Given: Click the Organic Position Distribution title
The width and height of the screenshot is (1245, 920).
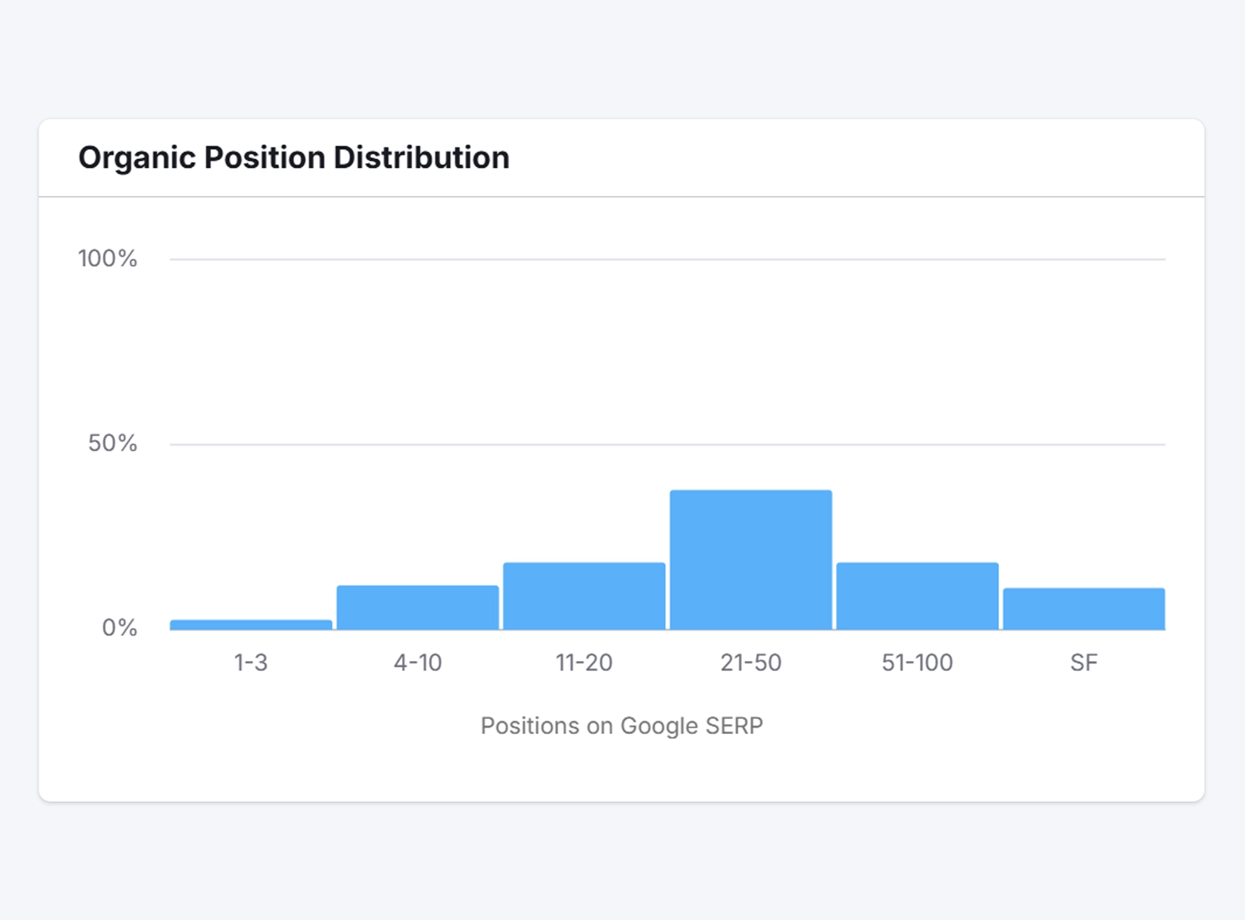Looking at the screenshot, I should [294, 157].
